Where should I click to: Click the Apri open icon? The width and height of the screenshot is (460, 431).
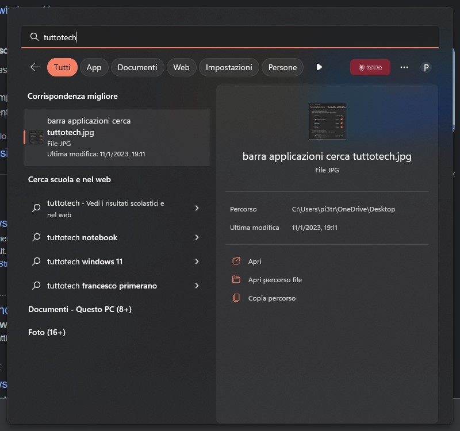tap(236, 261)
